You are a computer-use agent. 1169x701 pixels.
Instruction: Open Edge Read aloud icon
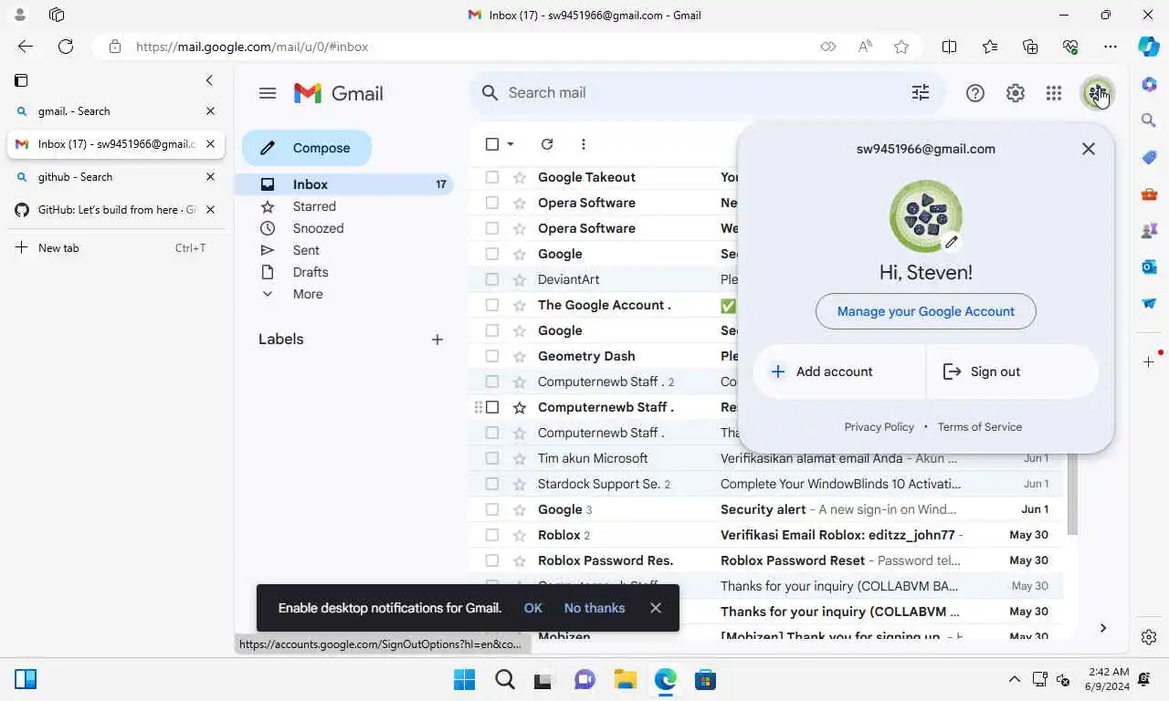[x=865, y=47]
